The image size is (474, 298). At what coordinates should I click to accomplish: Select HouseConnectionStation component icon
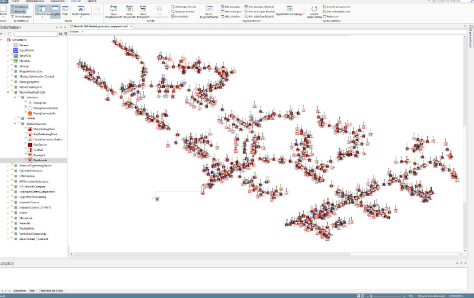click(x=30, y=140)
